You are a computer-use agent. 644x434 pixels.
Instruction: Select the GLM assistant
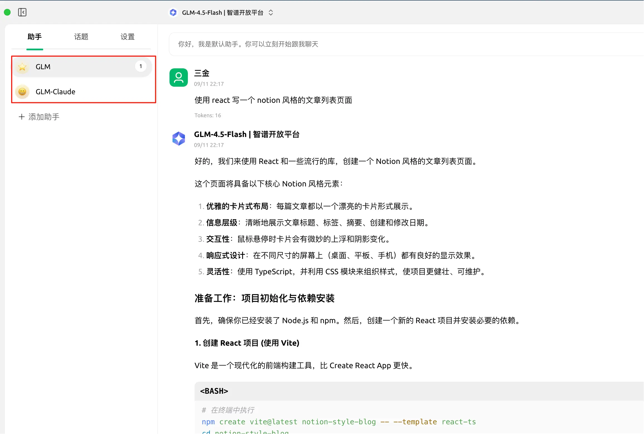[x=82, y=67]
